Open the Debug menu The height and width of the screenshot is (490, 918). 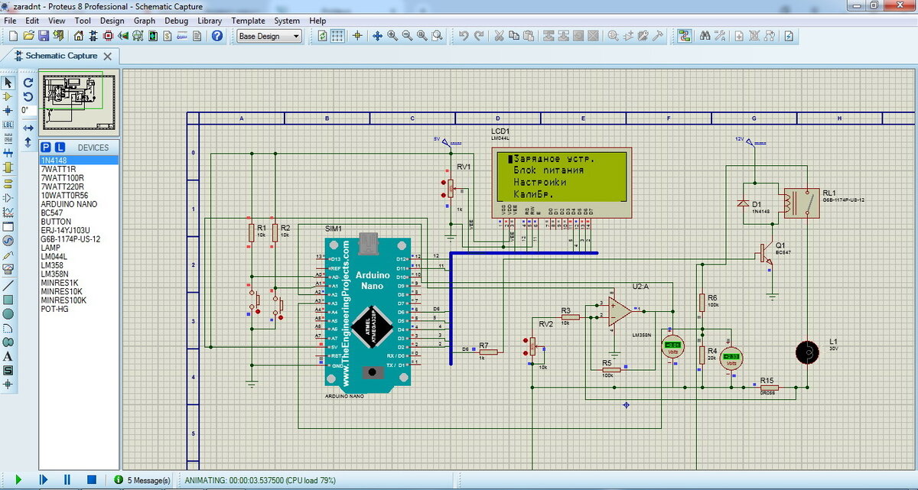point(176,21)
